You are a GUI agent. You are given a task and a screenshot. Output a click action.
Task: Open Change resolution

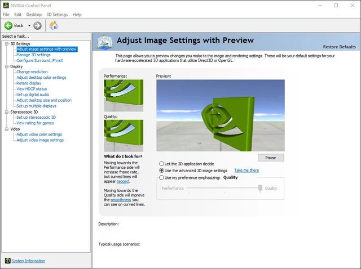click(32, 71)
